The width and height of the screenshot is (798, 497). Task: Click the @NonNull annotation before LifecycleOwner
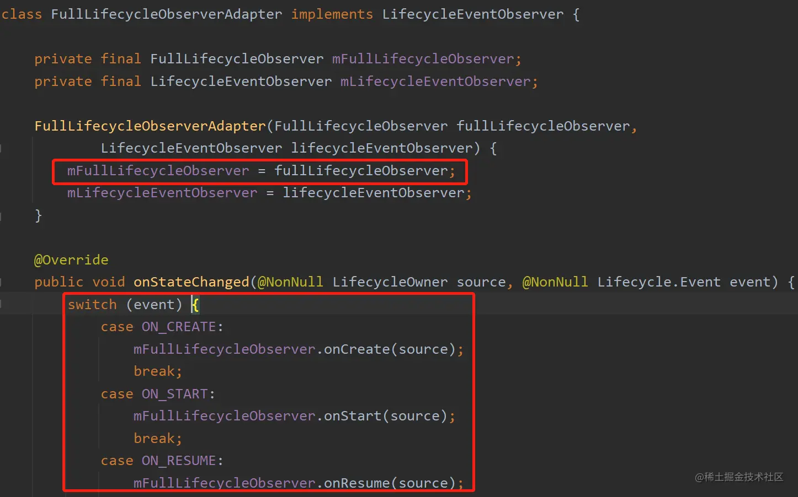tap(290, 282)
